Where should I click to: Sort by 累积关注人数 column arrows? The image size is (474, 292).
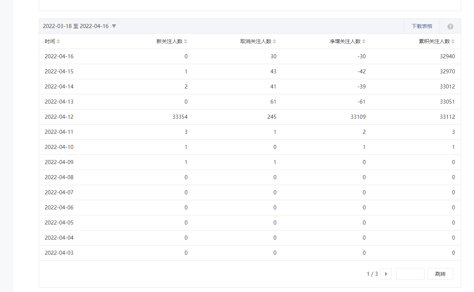pos(453,42)
